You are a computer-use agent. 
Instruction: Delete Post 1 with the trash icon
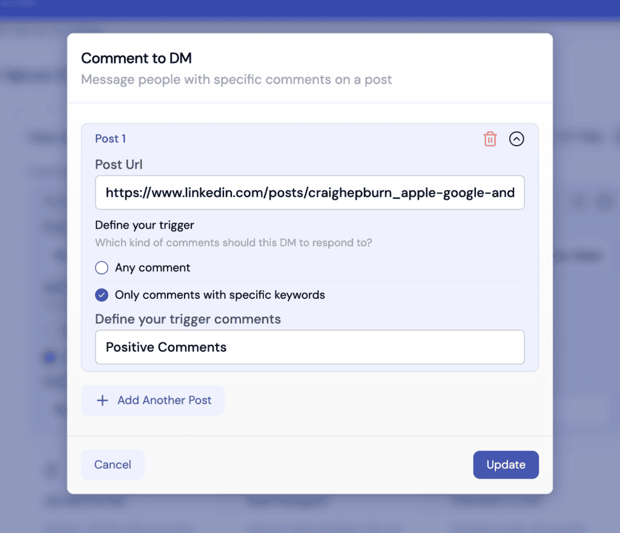point(490,139)
